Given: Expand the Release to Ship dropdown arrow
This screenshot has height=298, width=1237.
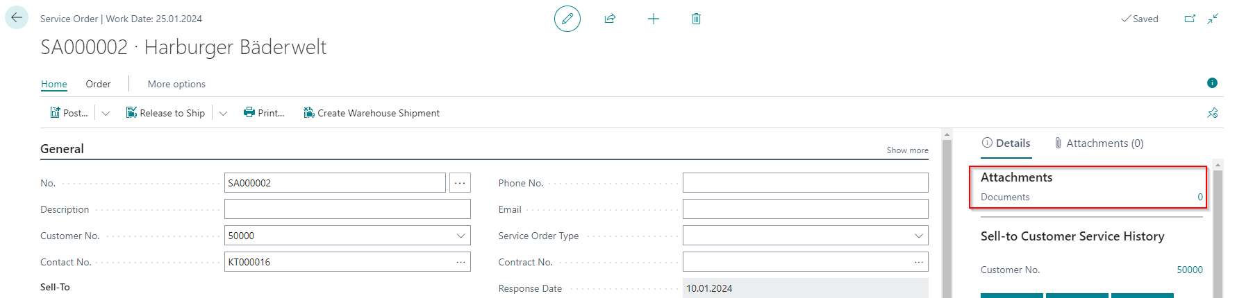Looking at the screenshot, I should click(x=223, y=113).
